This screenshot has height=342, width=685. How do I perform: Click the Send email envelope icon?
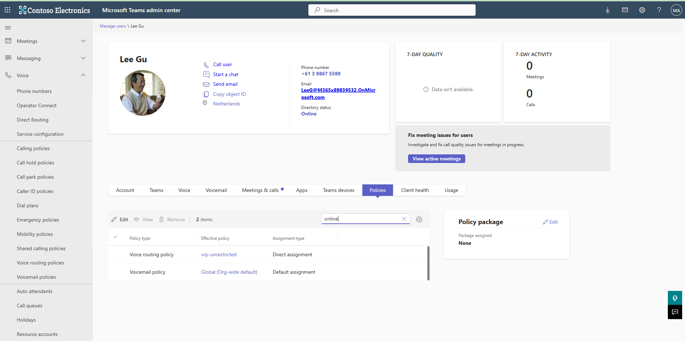[x=206, y=84]
